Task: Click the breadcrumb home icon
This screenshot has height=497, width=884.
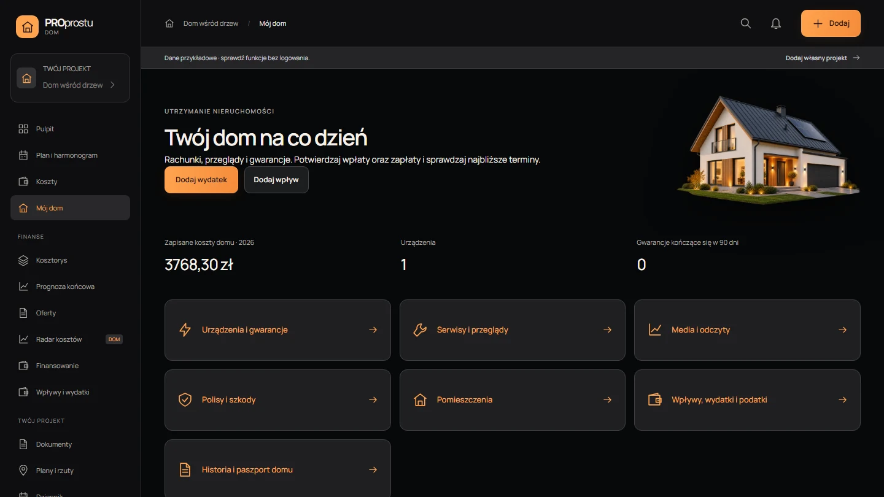Action: (x=169, y=23)
